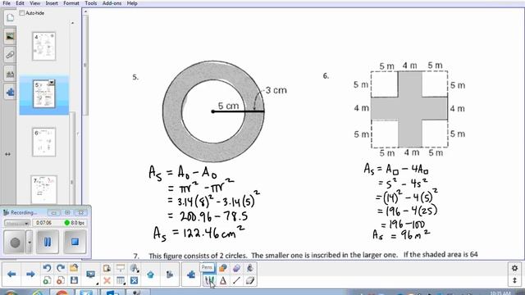This screenshot has height=295, width=525.
Task: Open the Format menu
Action: pyautogui.click(x=71, y=3)
